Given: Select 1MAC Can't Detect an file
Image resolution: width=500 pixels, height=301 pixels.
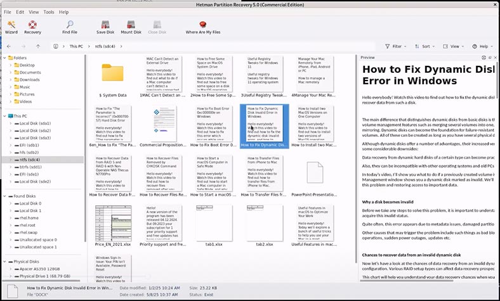Looking at the screenshot, I should 163,77.
